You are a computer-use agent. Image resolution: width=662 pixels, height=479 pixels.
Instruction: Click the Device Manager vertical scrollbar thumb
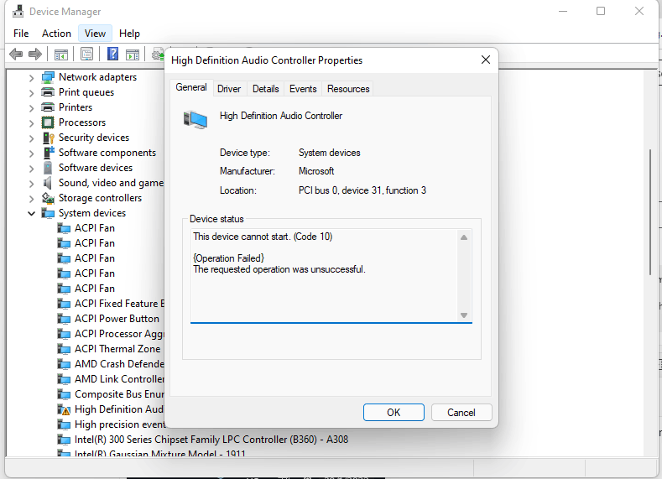coord(650,212)
